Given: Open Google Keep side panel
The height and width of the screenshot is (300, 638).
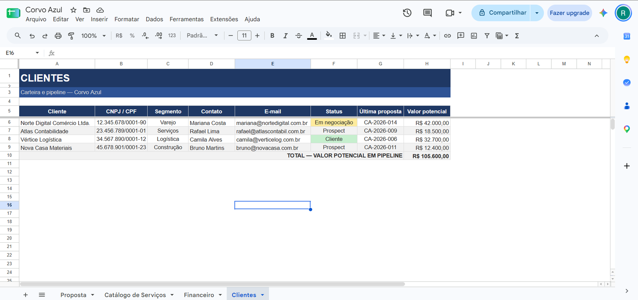Looking at the screenshot, I should tap(627, 60).
